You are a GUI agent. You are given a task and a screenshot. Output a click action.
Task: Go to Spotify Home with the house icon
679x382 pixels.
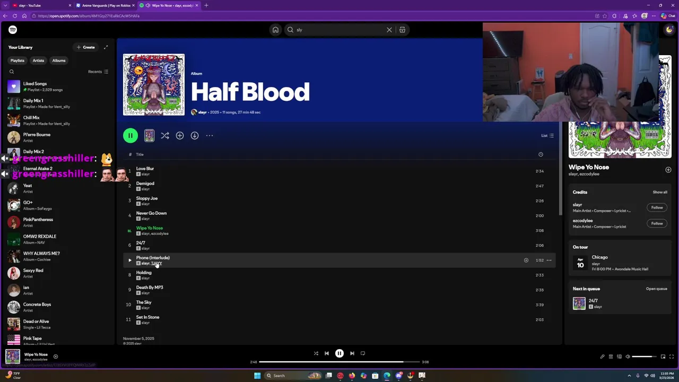tap(275, 30)
